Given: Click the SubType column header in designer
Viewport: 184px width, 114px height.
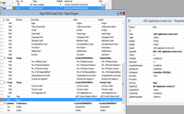Looking at the screenshot, I should pyautogui.click(x=19, y=20).
